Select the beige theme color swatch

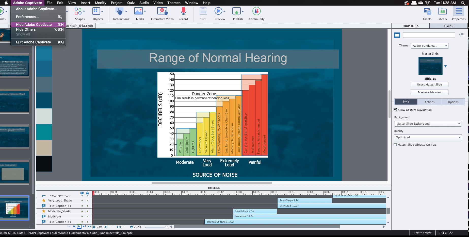click(x=44, y=148)
